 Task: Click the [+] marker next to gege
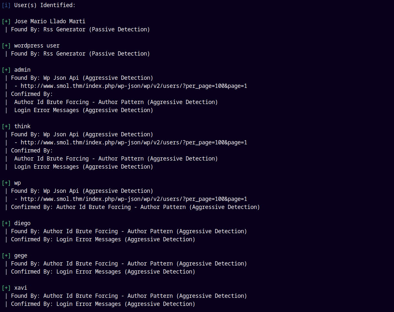pos(6,255)
